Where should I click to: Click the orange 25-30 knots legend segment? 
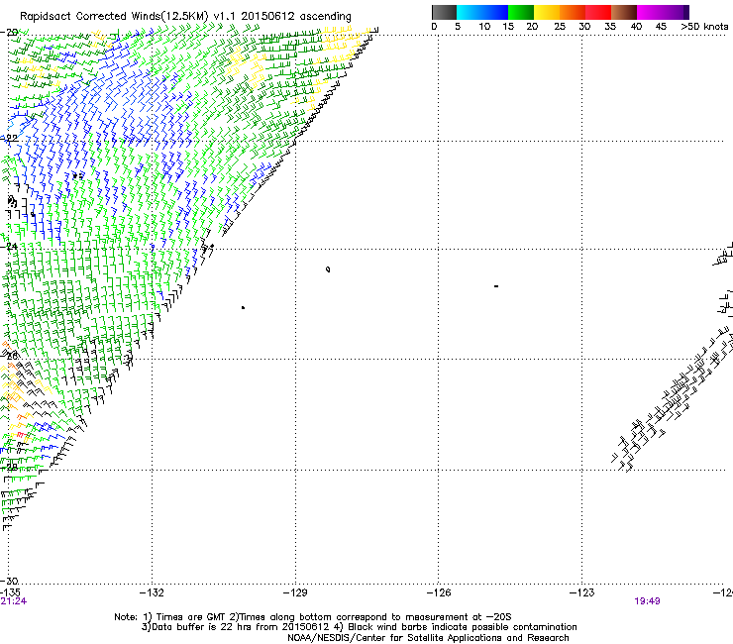(573, 12)
